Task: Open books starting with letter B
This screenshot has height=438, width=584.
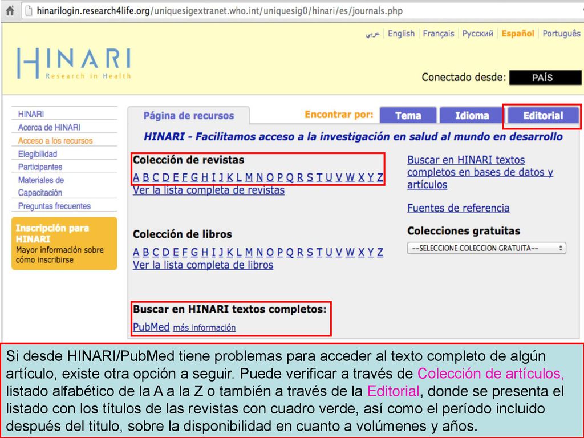Action: tap(146, 253)
